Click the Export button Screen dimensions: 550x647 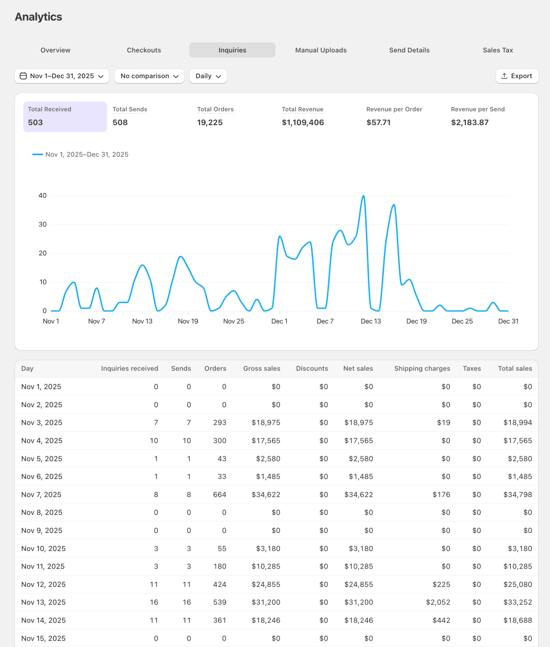tap(517, 76)
